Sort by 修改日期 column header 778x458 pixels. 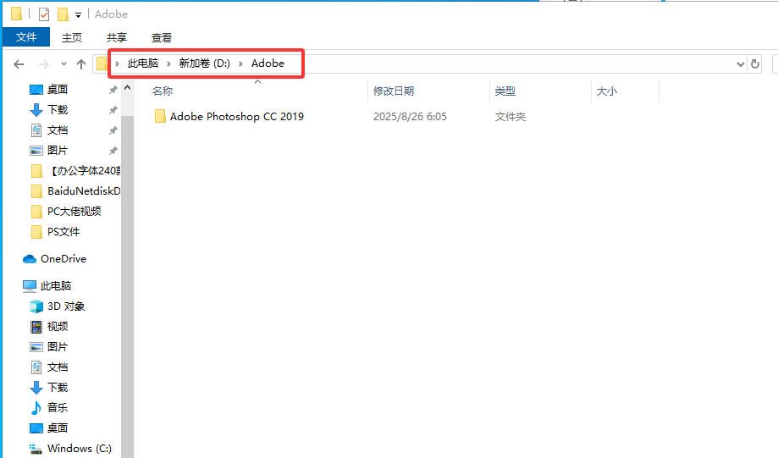[394, 91]
